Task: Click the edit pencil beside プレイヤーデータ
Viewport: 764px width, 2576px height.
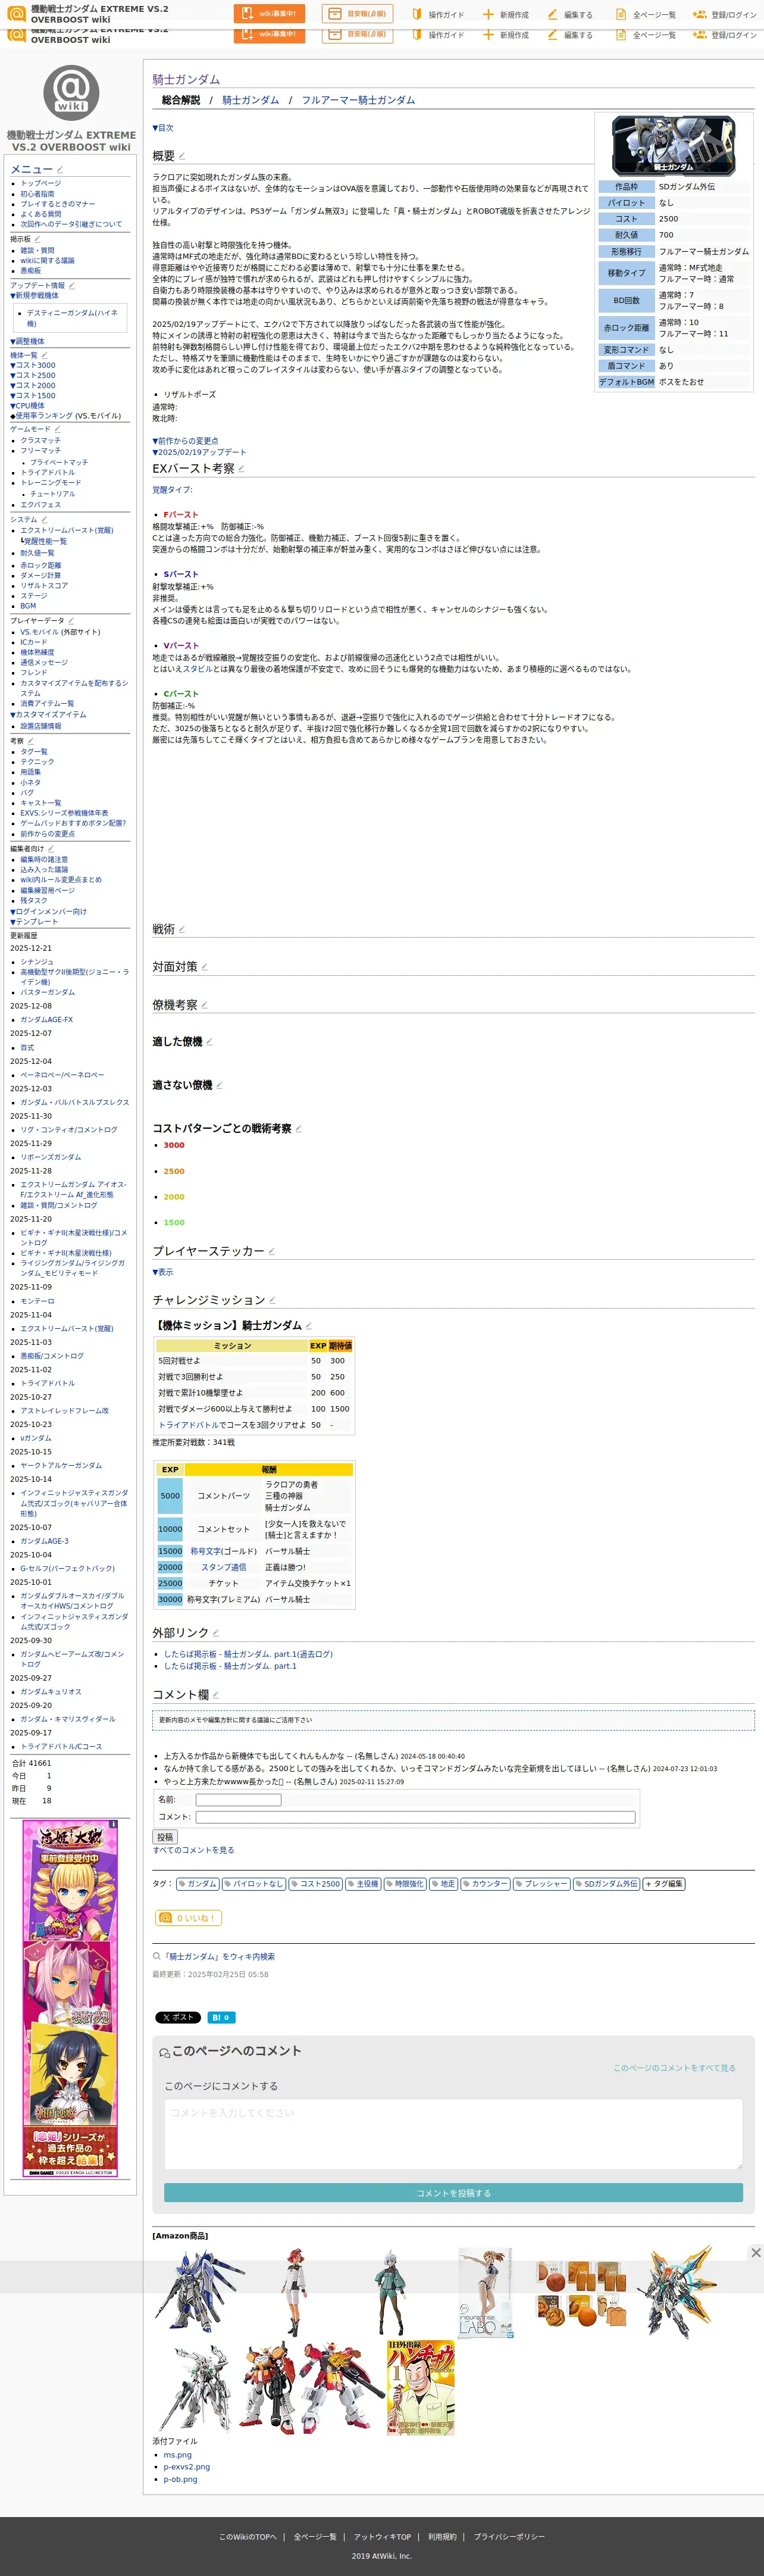Action: (71, 621)
